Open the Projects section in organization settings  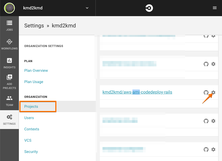(x=31, y=106)
